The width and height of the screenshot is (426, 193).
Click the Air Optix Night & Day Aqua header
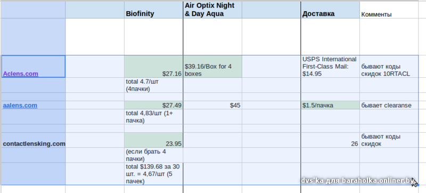click(212, 10)
